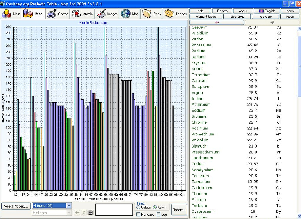Open the English language selector
This screenshot has width=301, height=219.
point(267,11)
